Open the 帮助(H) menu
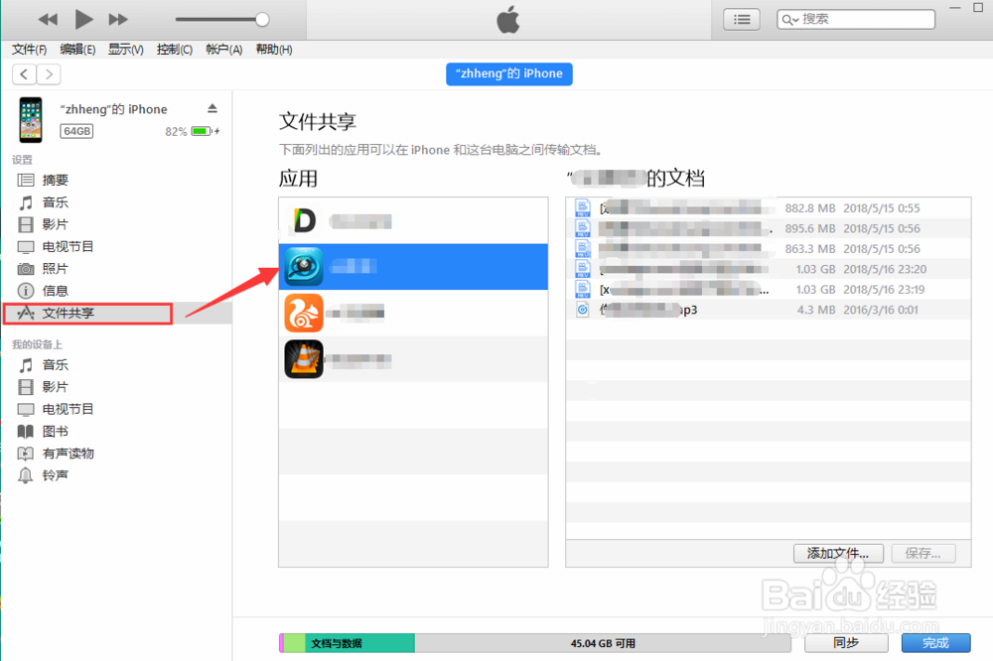 click(x=274, y=50)
